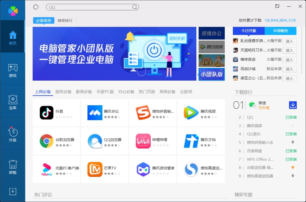
Task: Open the 哔哩哔哩 app icon
Action: [x=143, y=141]
